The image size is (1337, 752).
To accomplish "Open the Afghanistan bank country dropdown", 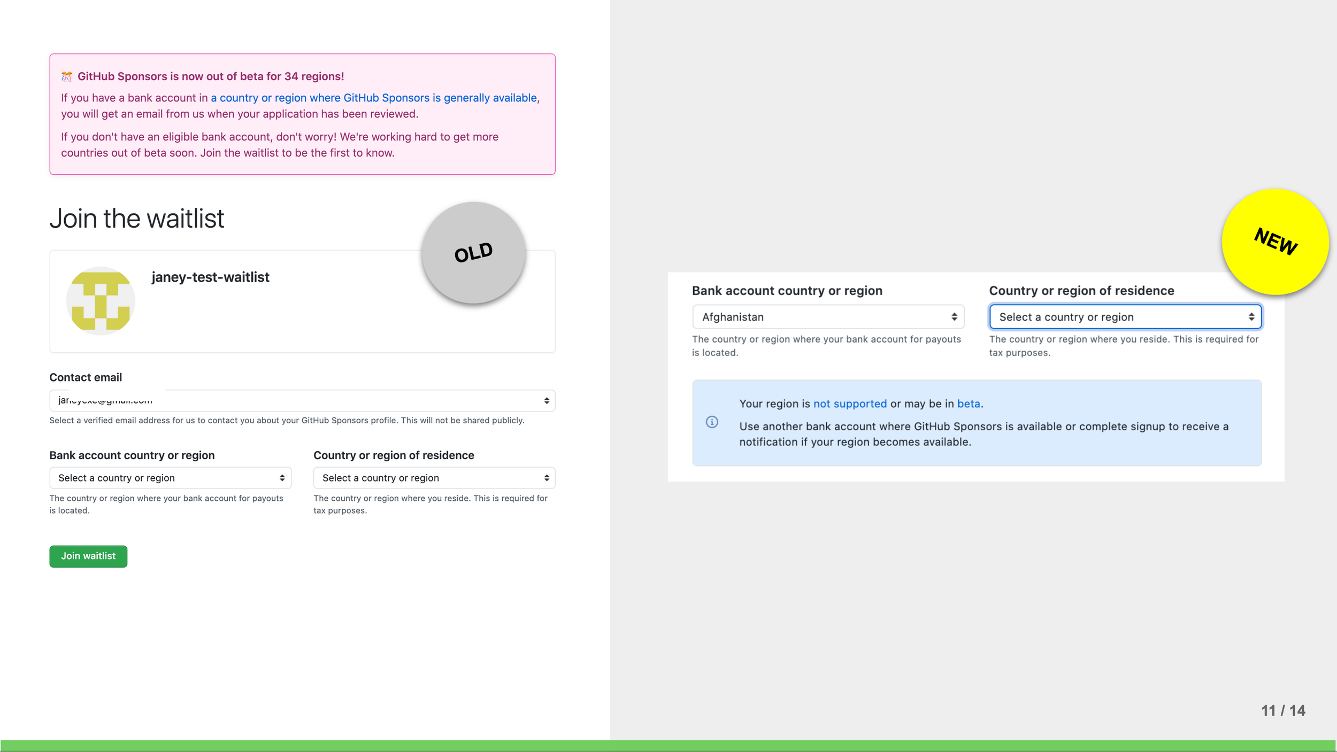I will click(x=828, y=317).
